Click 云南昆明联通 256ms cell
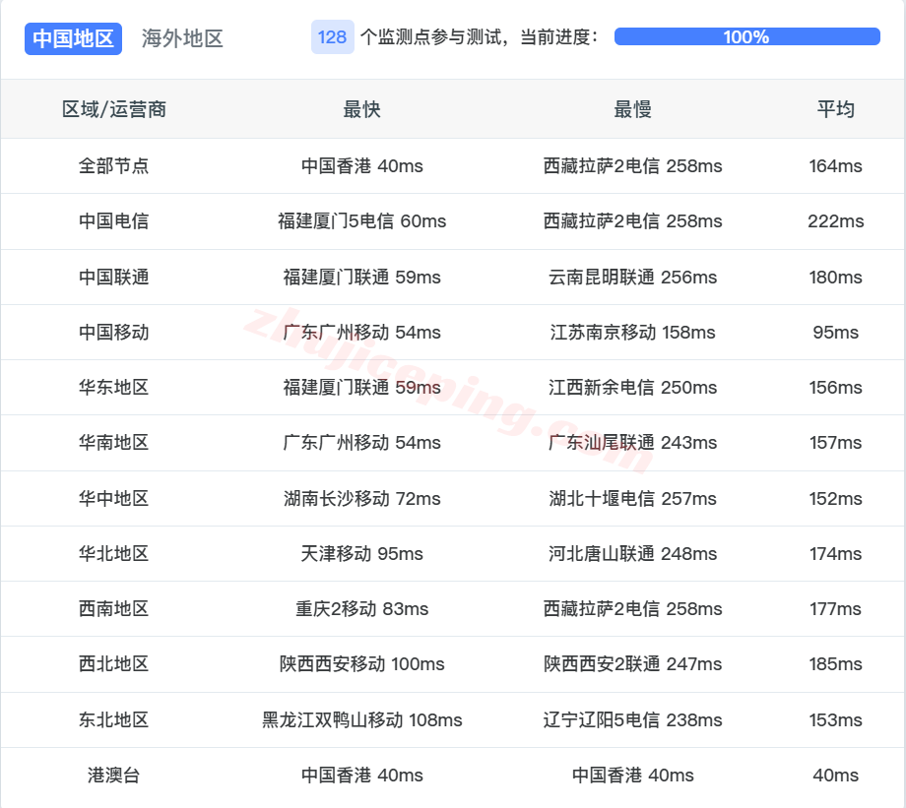The image size is (906, 808). pyautogui.click(x=632, y=277)
